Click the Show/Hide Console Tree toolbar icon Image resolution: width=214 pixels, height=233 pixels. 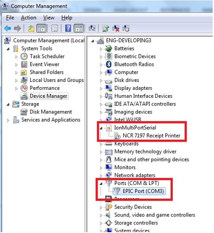click(42, 28)
